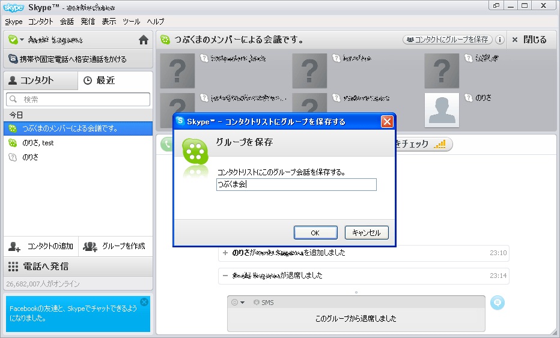Image resolution: width=560 pixels, height=338 pixels.
Task: Click the Skype logo in title bar
Action: coord(13,7)
